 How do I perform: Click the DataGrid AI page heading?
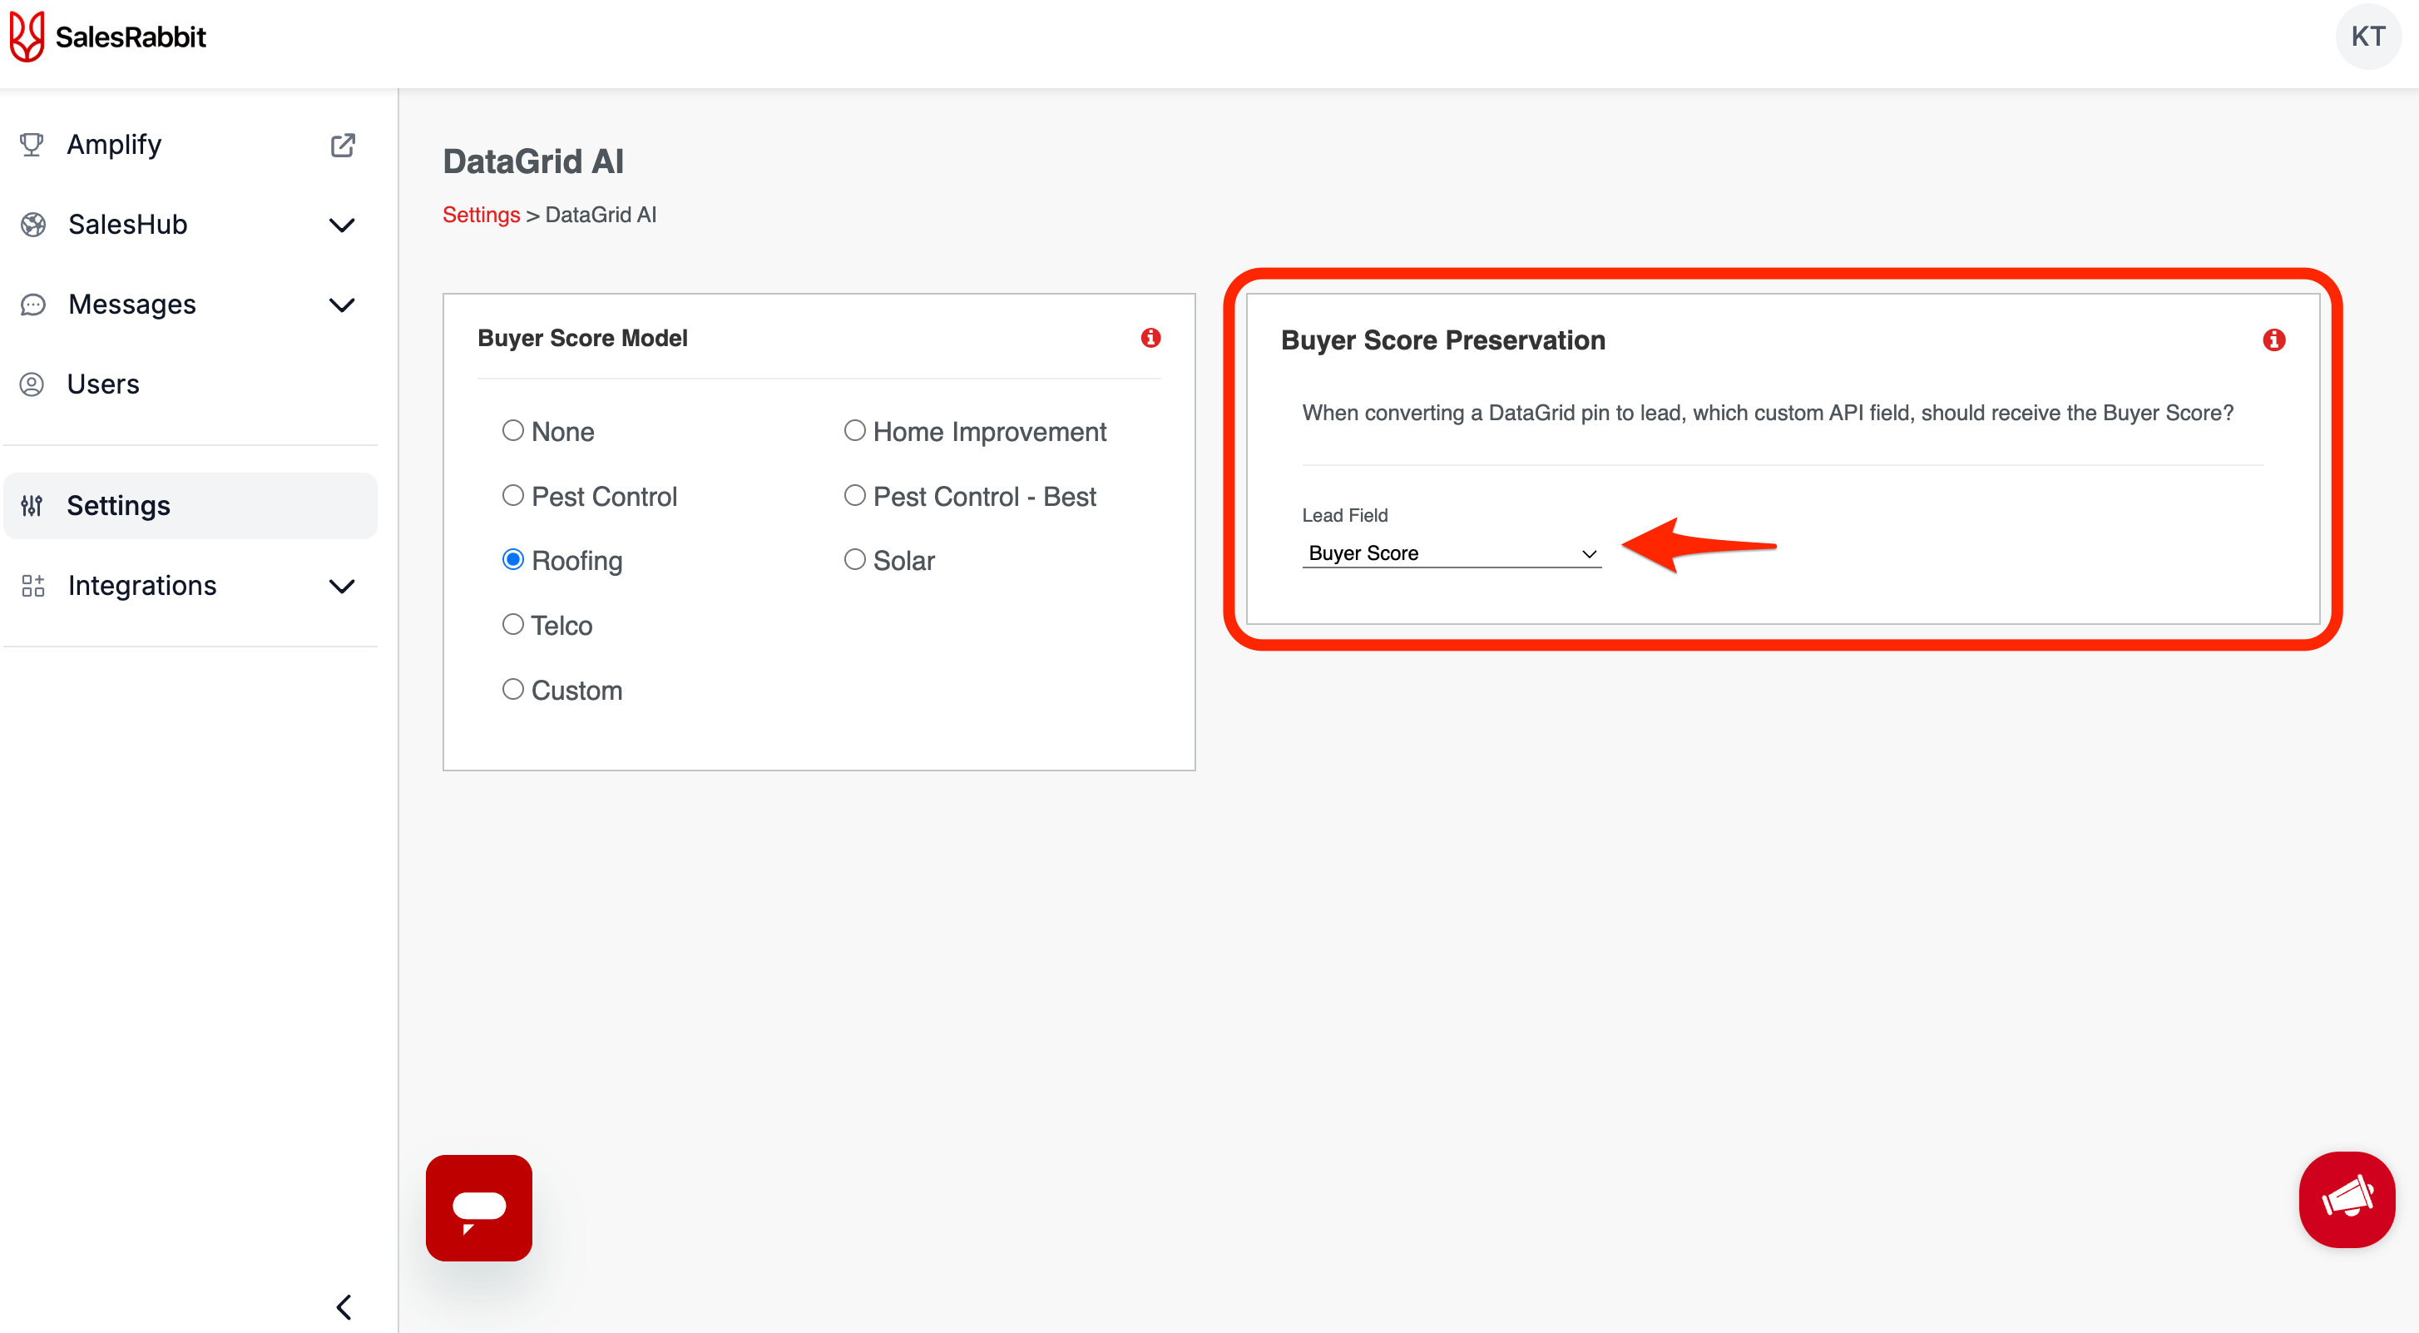tap(533, 161)
